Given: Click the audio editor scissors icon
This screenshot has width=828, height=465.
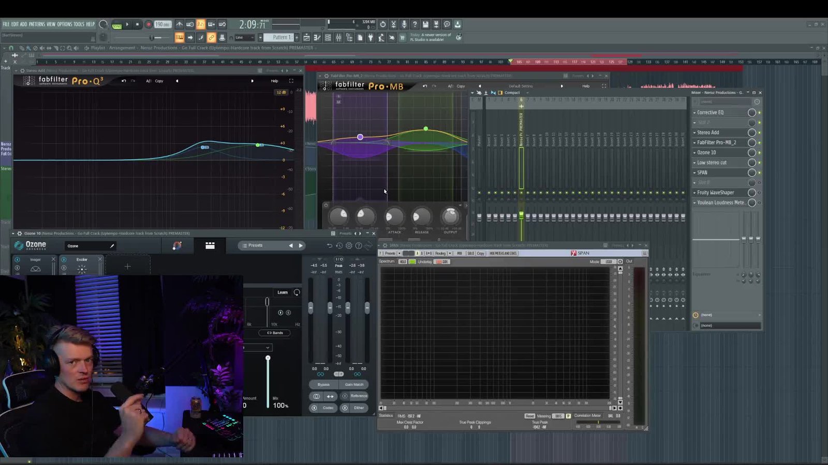Looking at the screenshot, I should pos(393,24).
